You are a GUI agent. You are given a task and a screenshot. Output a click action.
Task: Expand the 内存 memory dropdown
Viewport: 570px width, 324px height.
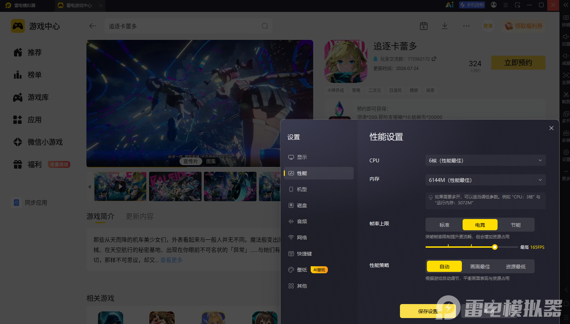[485, 180]
